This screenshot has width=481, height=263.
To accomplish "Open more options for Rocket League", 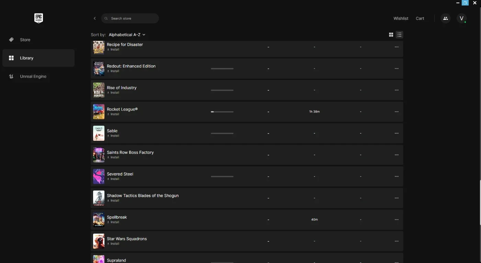I will pyautogui.click(x=396, y=112).
